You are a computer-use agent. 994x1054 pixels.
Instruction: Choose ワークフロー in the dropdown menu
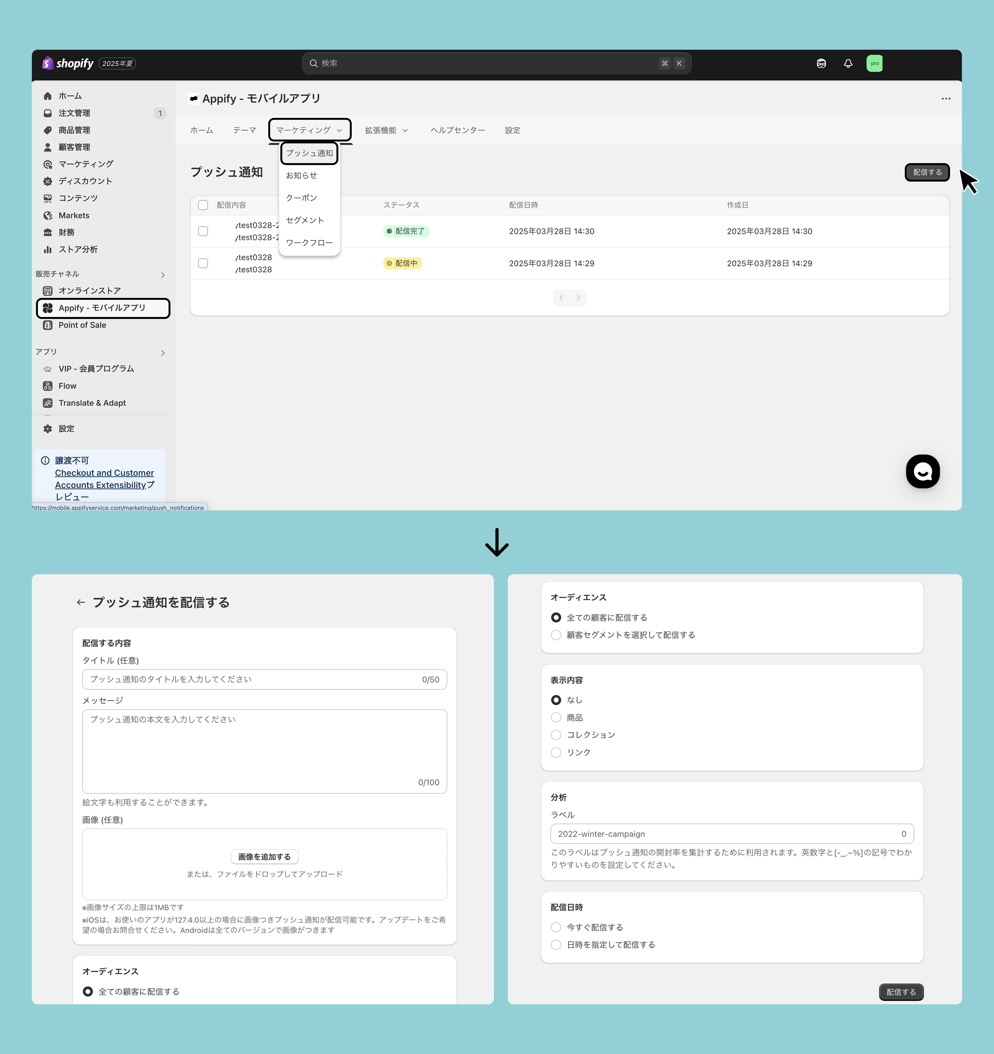point(309,243)
